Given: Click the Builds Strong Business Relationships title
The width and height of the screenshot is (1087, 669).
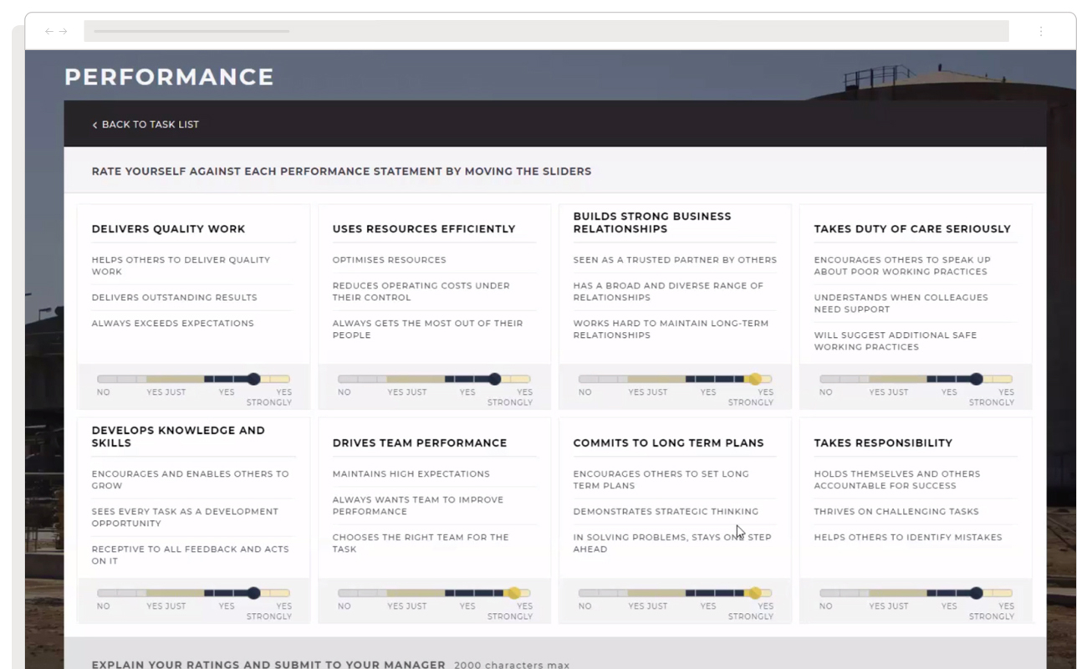Looking at the screenshot, I should tap(652, 222).
